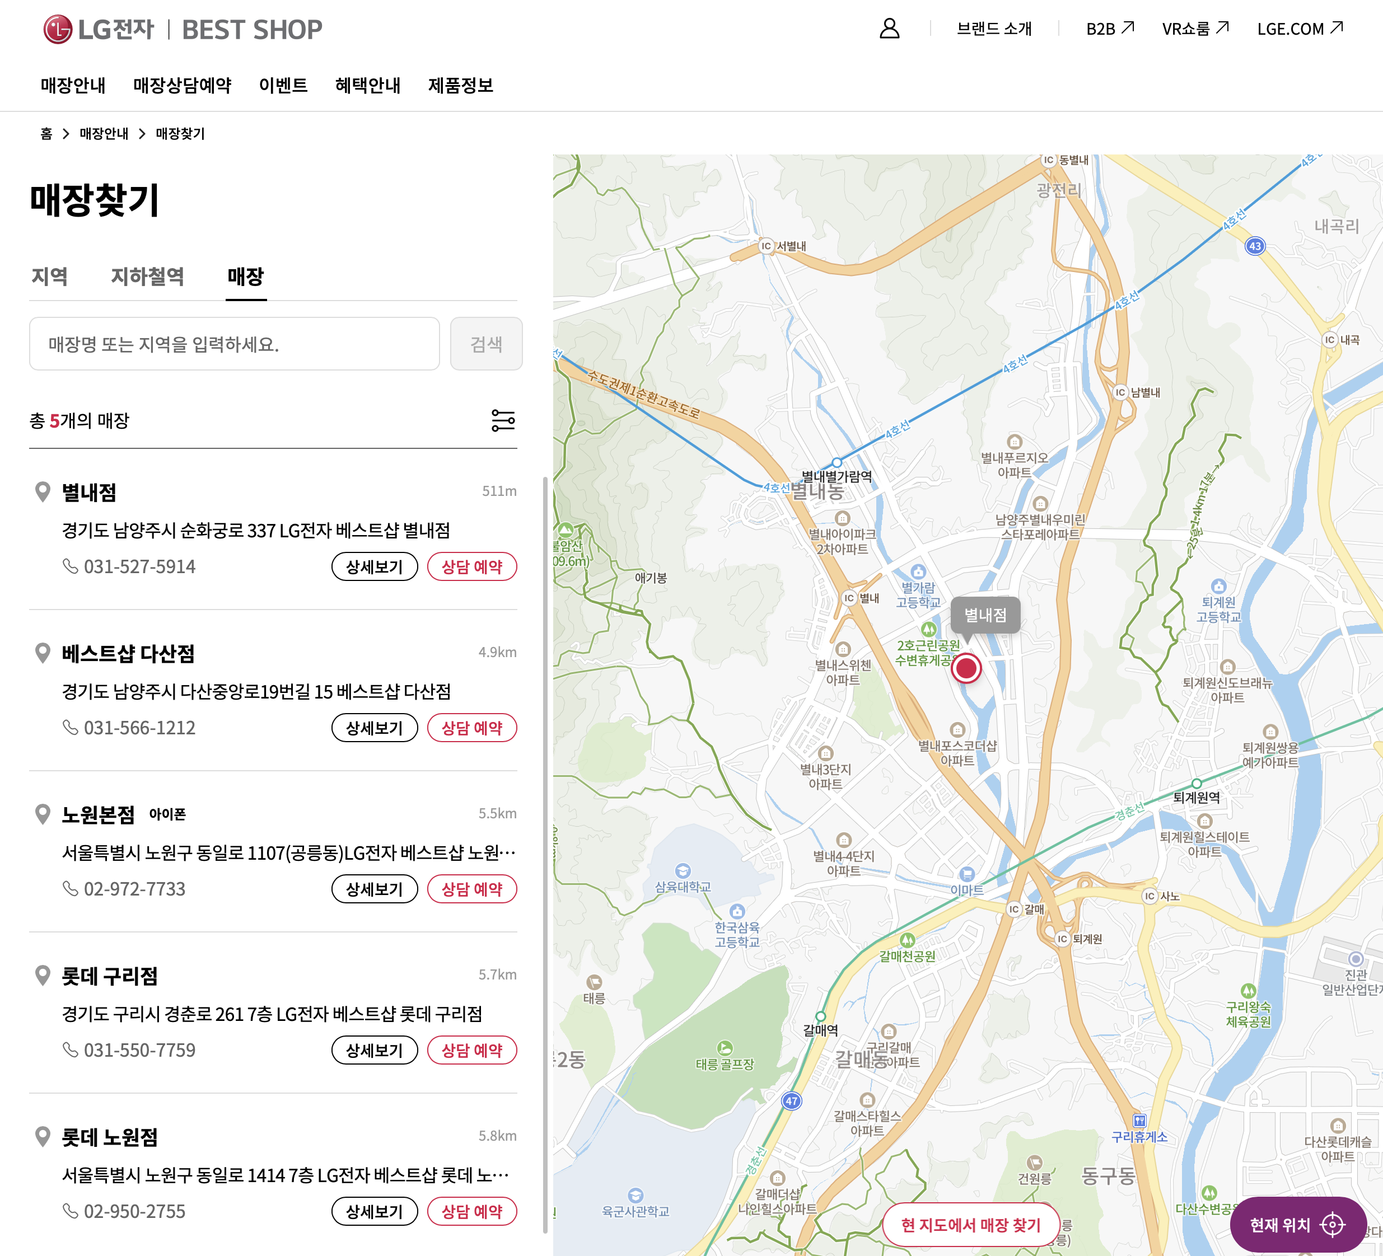
Task: Click 상세보기 for 베스트샵 다산점
Action: point(374,728)
